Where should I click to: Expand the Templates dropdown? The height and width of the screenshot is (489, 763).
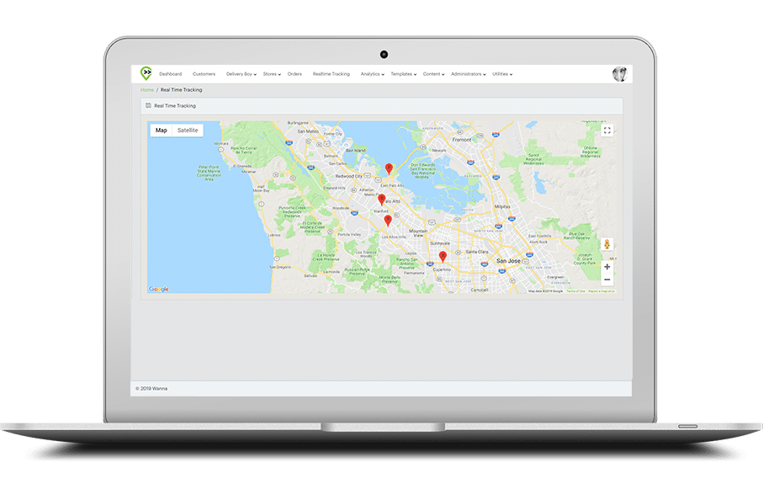[404, 74]
